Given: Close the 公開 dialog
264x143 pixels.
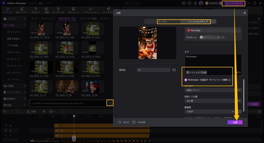Looking at the screenshot, I should (245, 13).
